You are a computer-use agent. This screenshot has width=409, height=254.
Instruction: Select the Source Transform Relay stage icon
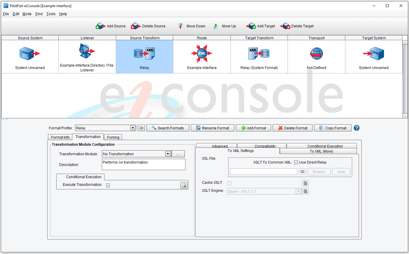pos(144,54)
